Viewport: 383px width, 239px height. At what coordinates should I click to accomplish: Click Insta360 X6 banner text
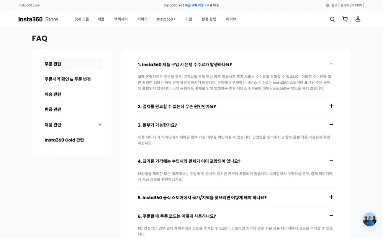pyautogui.click(x=173, y=5)
